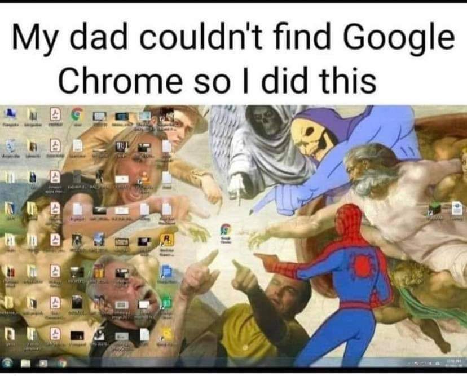The height and width of the screenshot is (376, 467).
Task: Open File Explorer from the taskbar
Action: pos(26,362)
